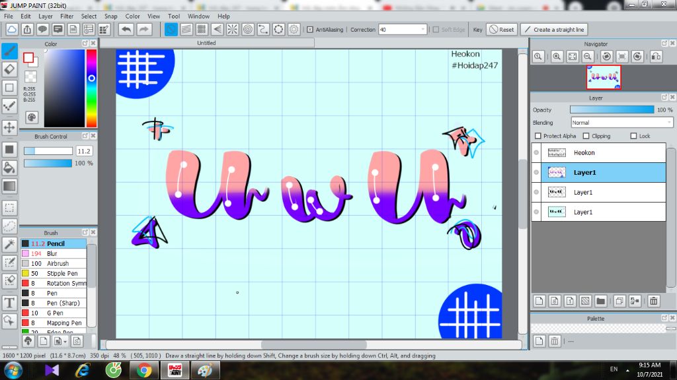Zoom out using the Navigator panel
Image resolution: width=677 pixels, height=380 pixels.
[587, 57]
